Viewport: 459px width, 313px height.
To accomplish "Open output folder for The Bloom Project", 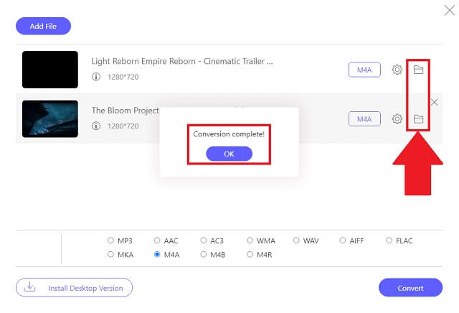I will (418, 119).
